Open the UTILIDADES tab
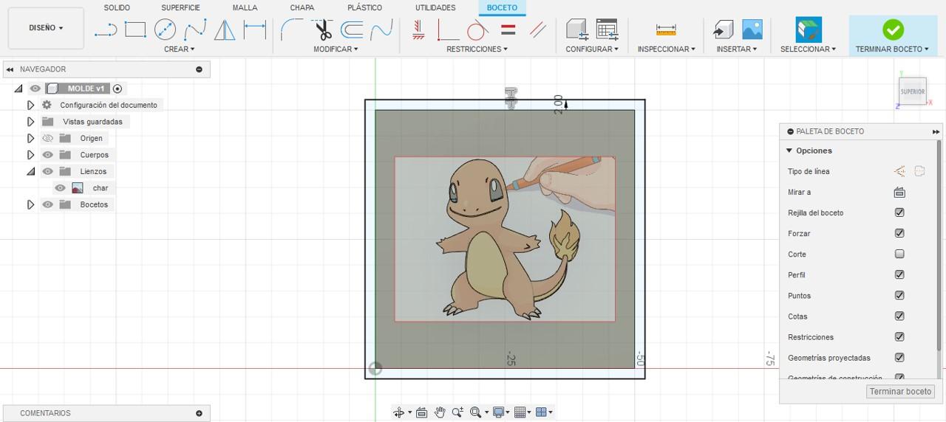Image resolution: width=946 pixels, height=422 pixels. point(435,7)
